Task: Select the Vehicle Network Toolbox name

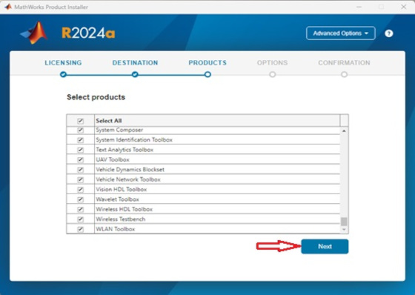Action: 128,179
